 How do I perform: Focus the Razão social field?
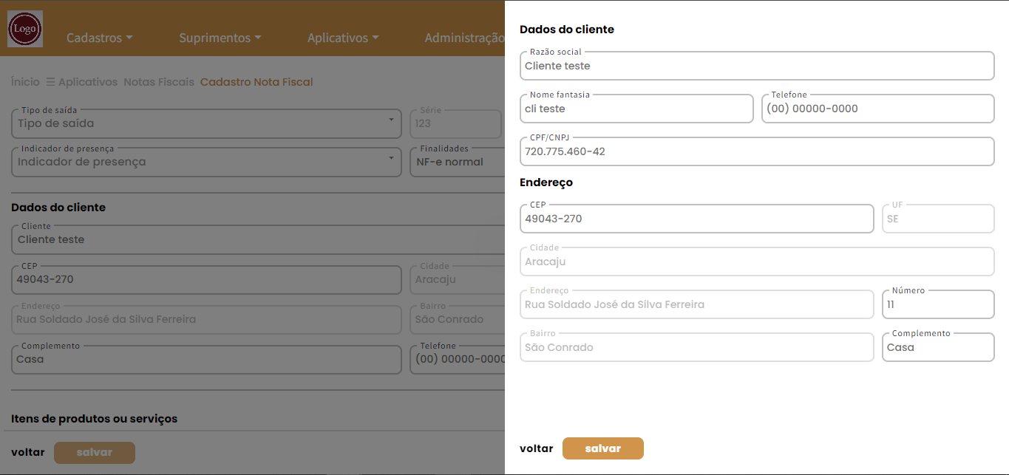tap(757, 66)
